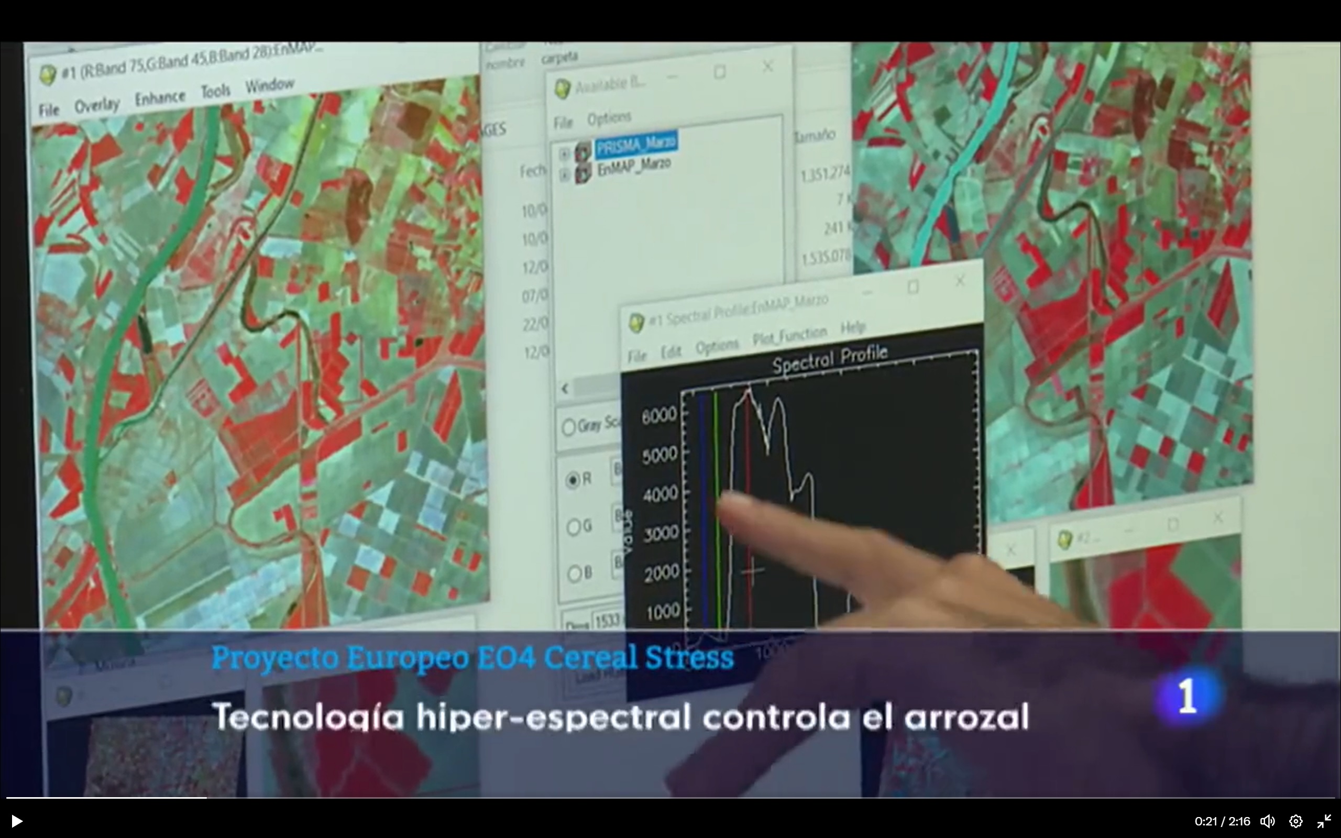Image resolution: width=1341 pixels, height=838 pixels.
Task: Mute the video with the speaker icon
Action: (x=1267, y=821)
